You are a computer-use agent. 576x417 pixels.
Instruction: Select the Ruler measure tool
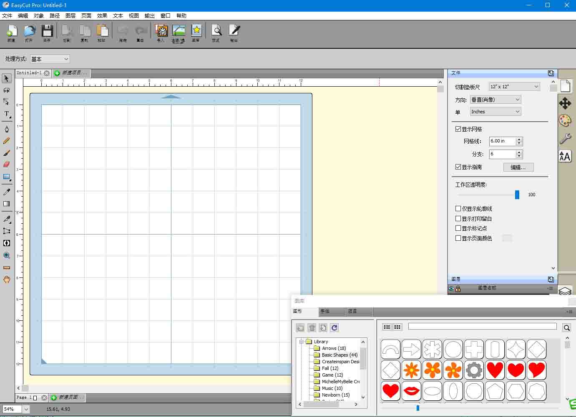pyautogui.click(x=7, y=267)
